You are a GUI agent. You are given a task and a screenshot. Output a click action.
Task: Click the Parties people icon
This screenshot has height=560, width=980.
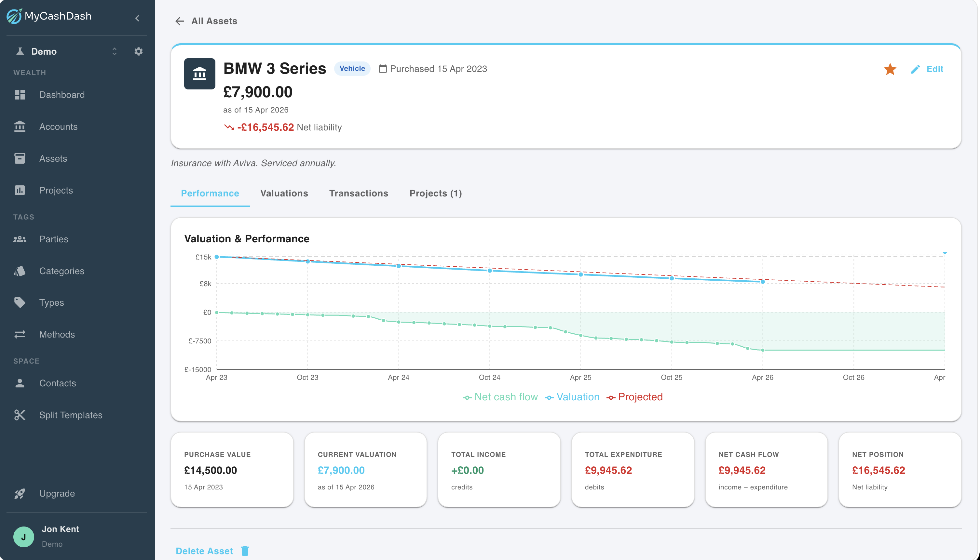(x=20, y=239)
